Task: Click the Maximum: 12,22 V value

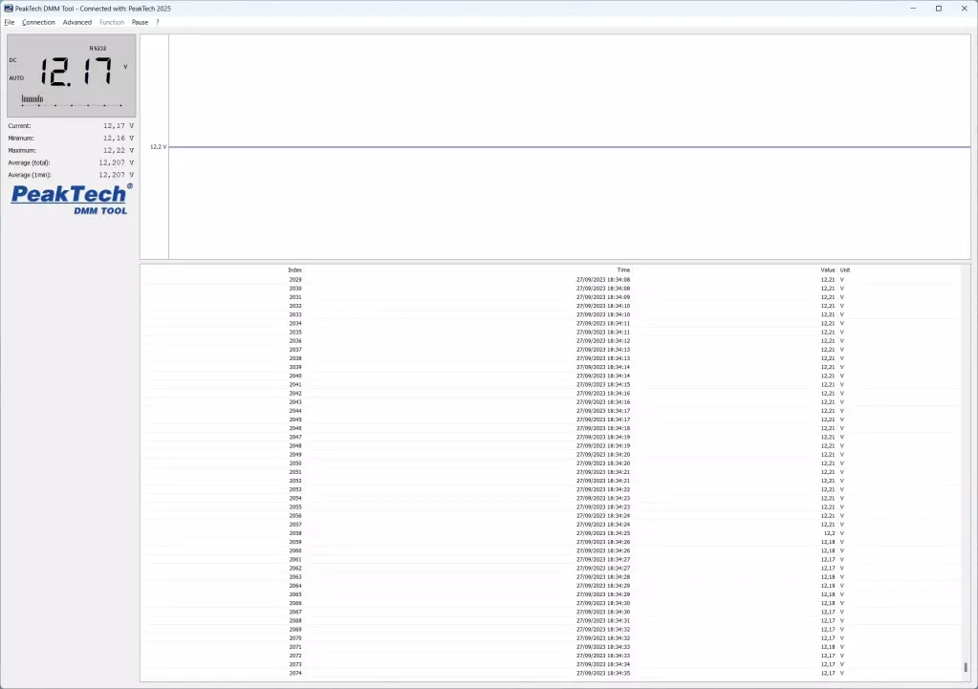Action: (x=119, y=150)
